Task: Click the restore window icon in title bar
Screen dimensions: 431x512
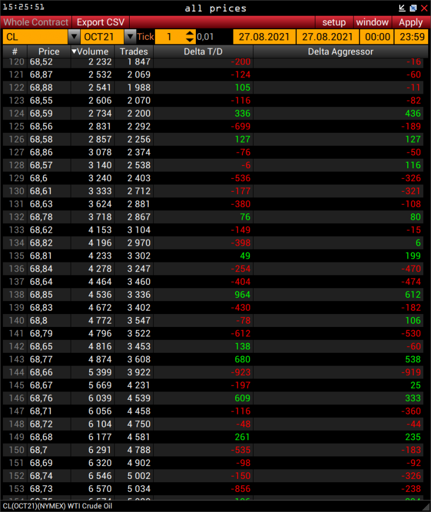Action: coord(413,8)
